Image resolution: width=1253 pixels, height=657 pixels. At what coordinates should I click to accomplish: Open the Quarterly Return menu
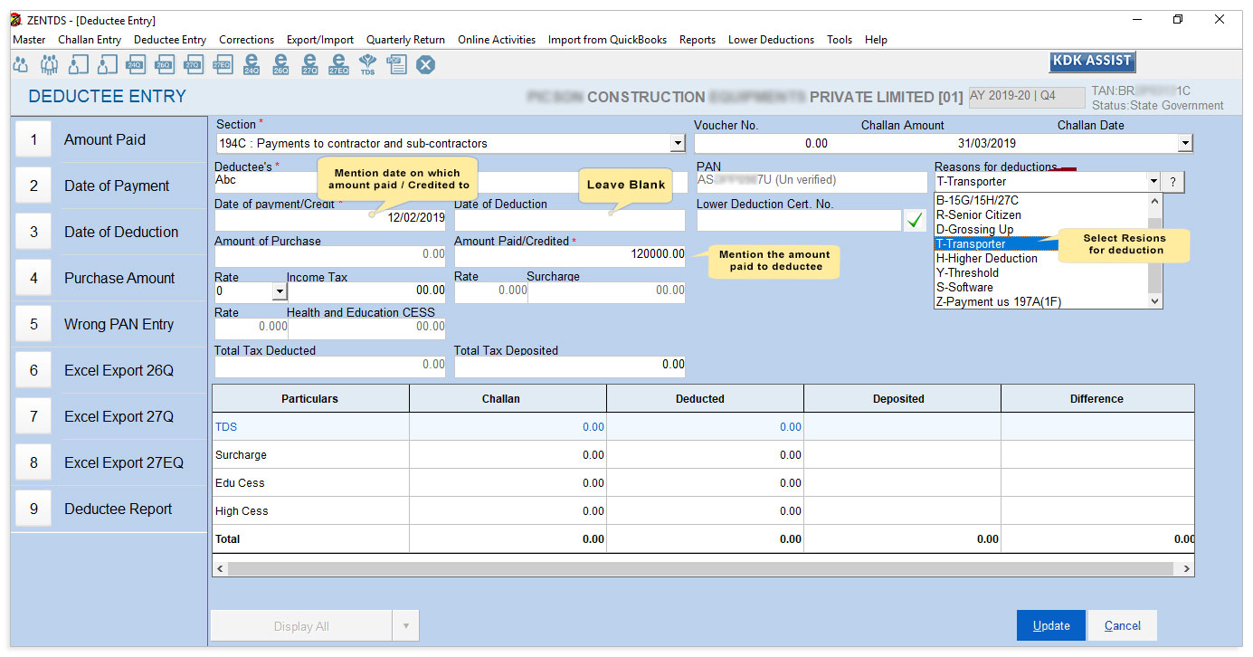pyautogui.click(x=405, y=40)
